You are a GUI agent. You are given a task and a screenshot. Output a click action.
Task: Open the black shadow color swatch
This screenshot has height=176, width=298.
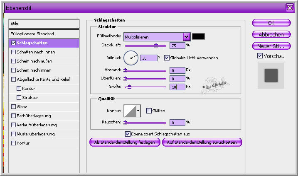(x=198, y=36)
